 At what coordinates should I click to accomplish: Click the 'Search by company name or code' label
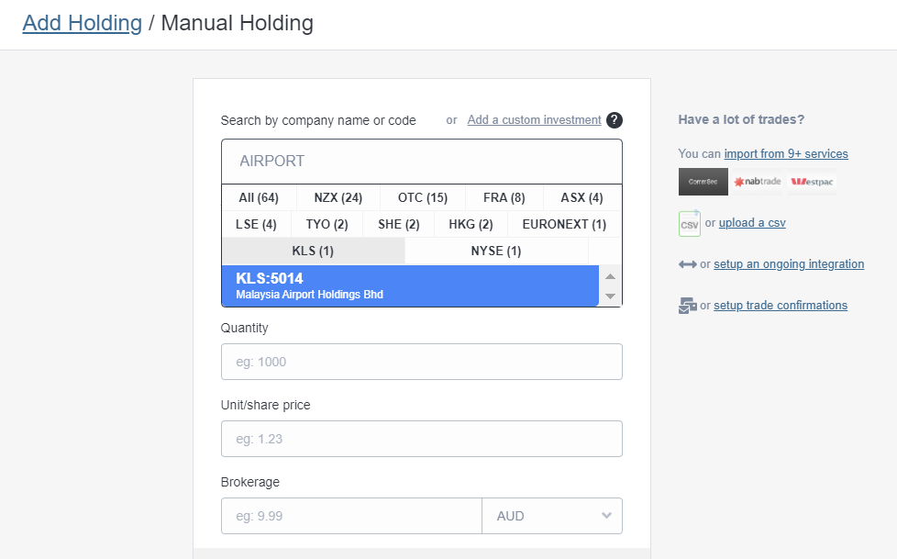318,121
